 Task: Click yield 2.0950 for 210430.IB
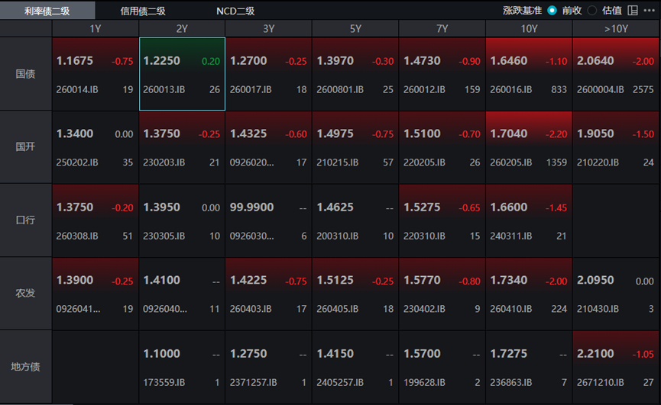(x=595, y=280)
